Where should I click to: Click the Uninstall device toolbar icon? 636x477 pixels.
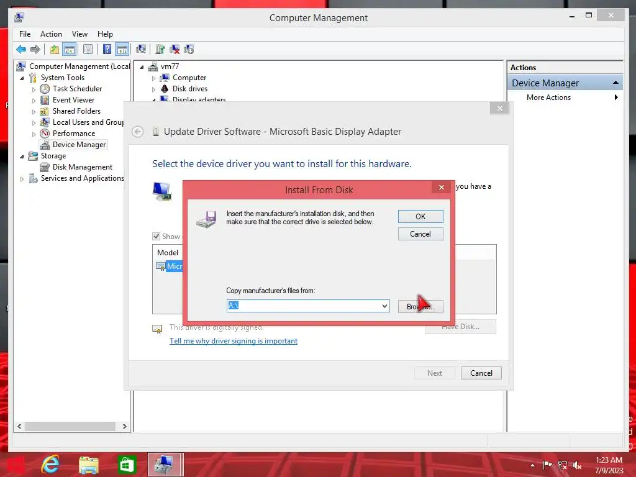(175, 50)
